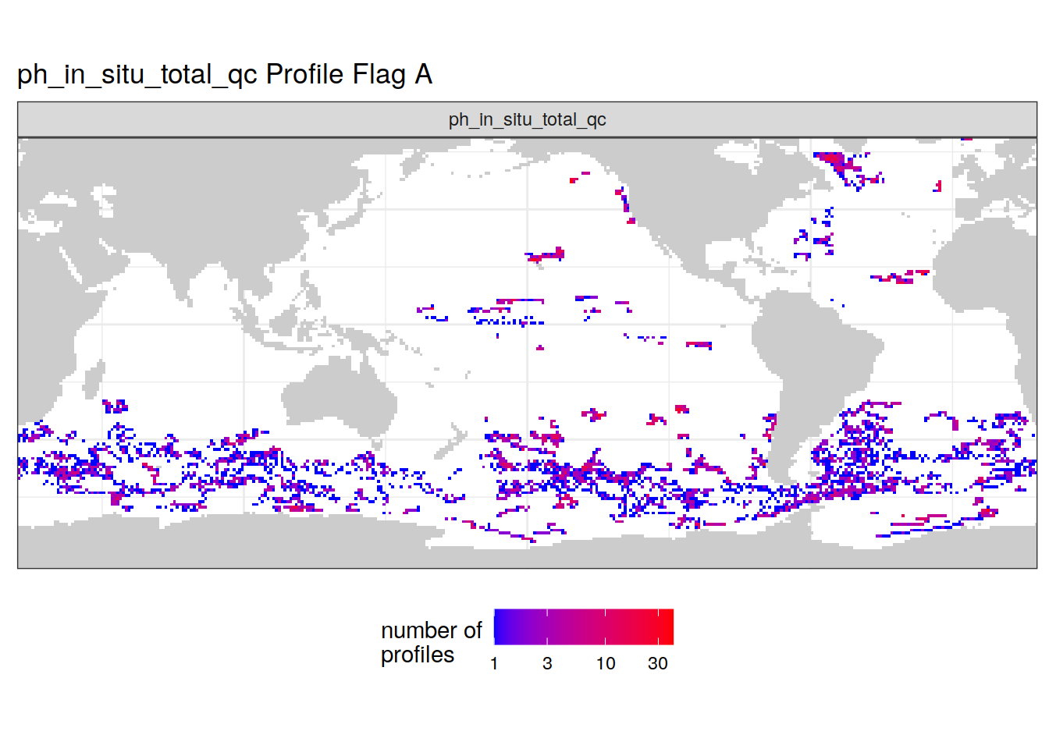Click the North America continent

[x=702, y=203]
